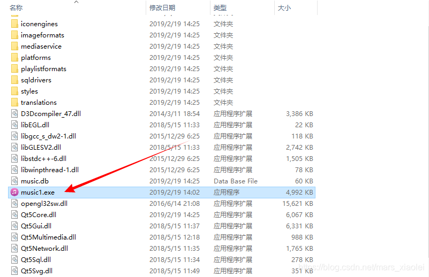
Task: Select the file name D3Dcompiler_47.dll
Action: tap(51, 114)
